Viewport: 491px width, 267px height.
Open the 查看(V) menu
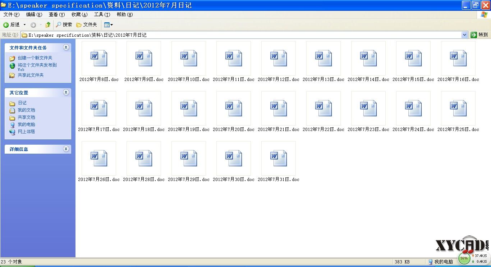click(57, 15)
